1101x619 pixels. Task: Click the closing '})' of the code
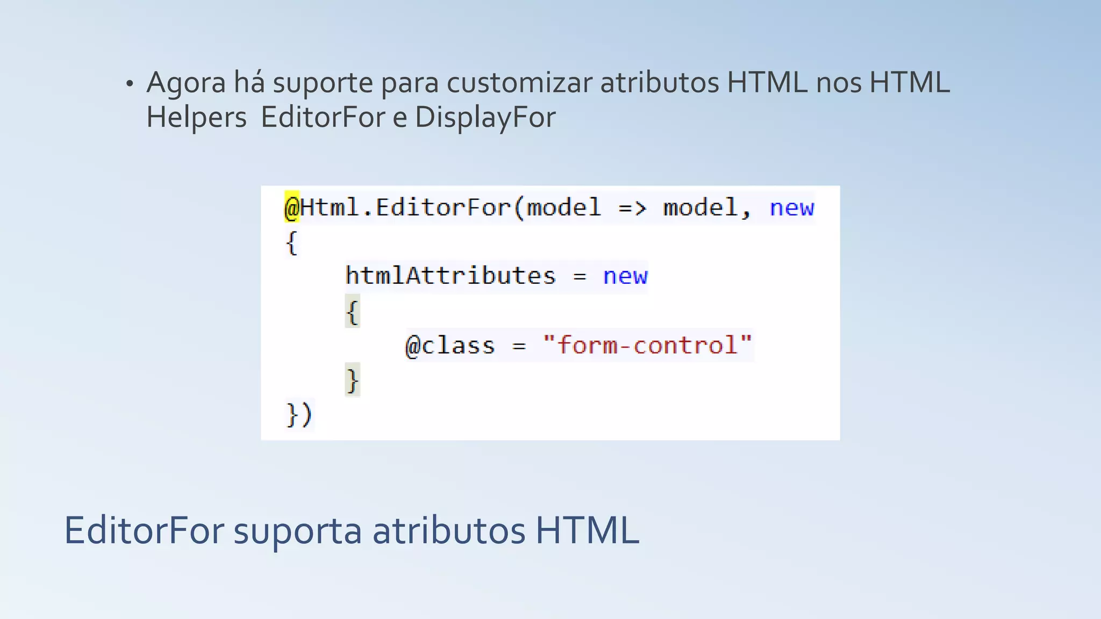click(299, 414)
